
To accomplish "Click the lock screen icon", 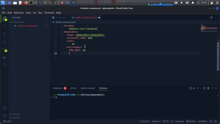I will click(x=212, y=3).
